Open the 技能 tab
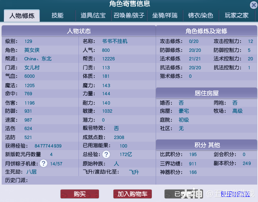The width and height of the screenshot is (258, 202). [x=58, y=15]
